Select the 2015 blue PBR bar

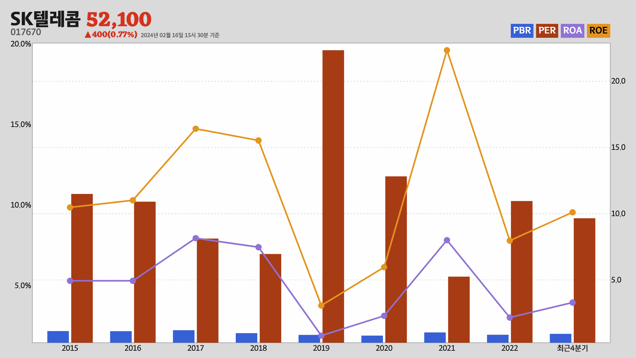(58, 337)
